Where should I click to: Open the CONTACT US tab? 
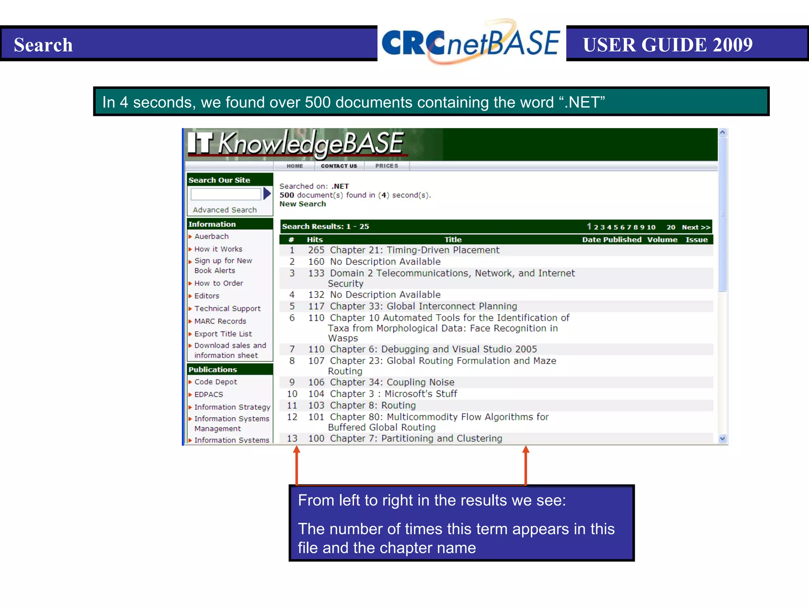click(339, 166)
